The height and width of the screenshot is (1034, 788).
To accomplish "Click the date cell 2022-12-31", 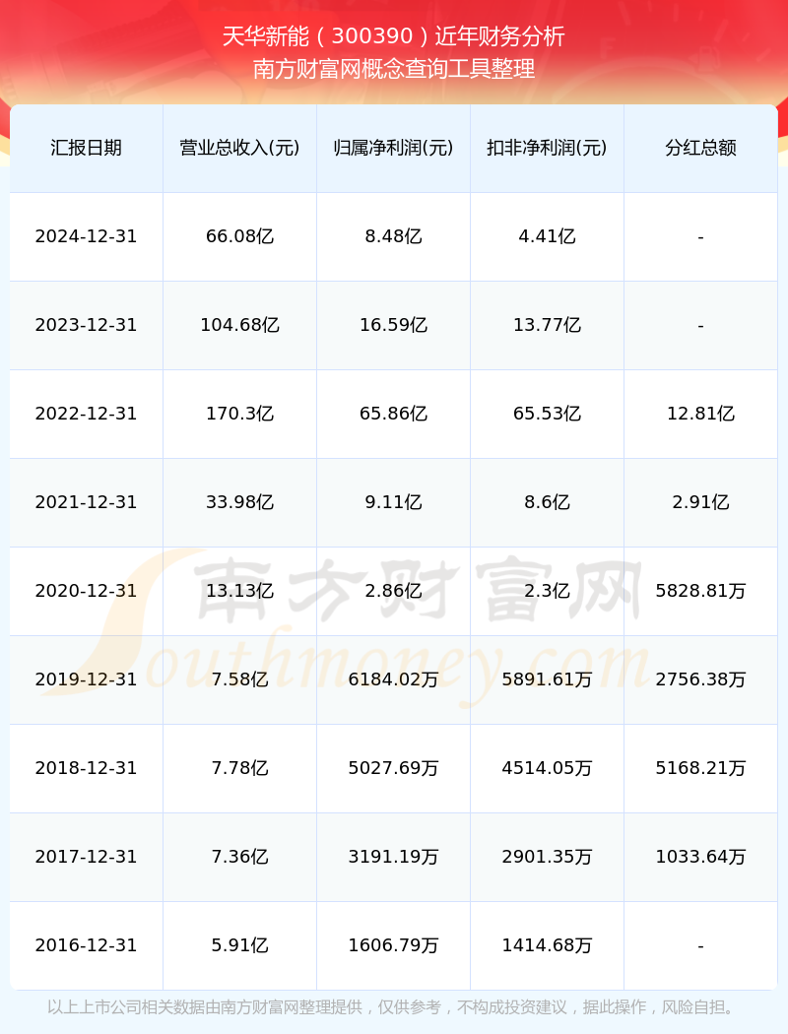I will 86,414.
